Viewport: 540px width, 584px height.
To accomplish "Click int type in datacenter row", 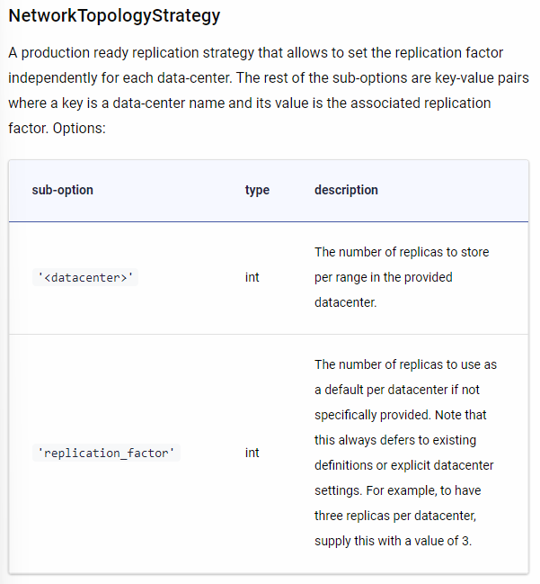I will pos(252,277).
